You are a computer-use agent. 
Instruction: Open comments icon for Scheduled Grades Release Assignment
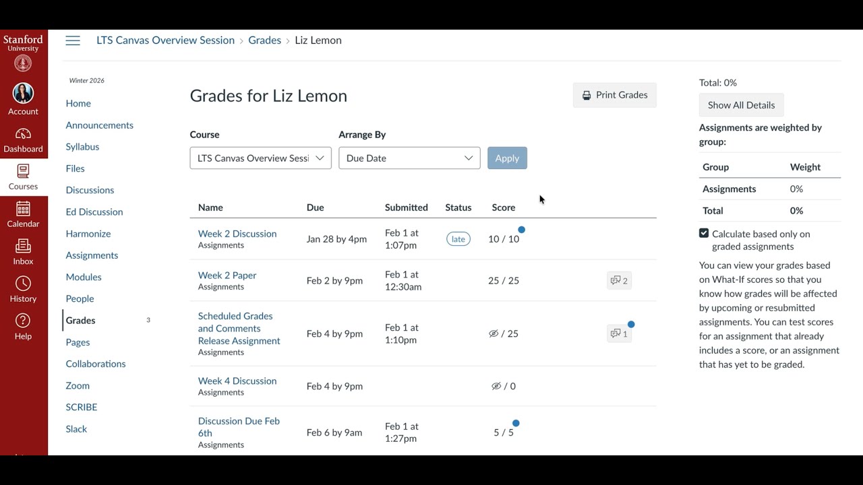tap(619, 333)
